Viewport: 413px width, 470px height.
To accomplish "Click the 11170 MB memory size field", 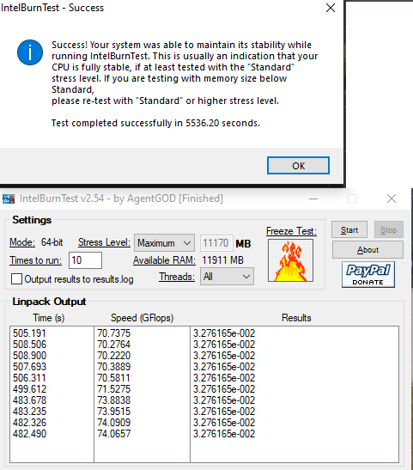I will coord(216,243).
